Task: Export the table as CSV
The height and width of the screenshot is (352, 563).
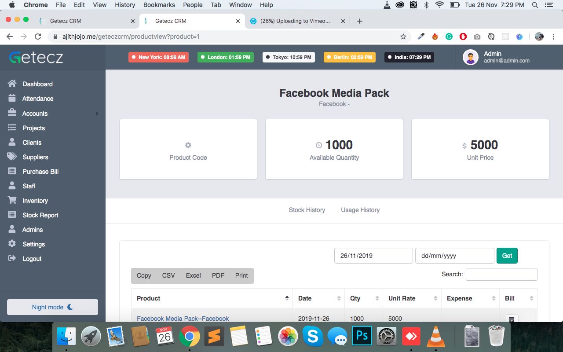Action: pos(168,275)
